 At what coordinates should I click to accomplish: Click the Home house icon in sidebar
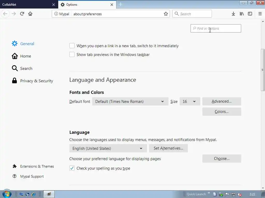pos(14,56)
